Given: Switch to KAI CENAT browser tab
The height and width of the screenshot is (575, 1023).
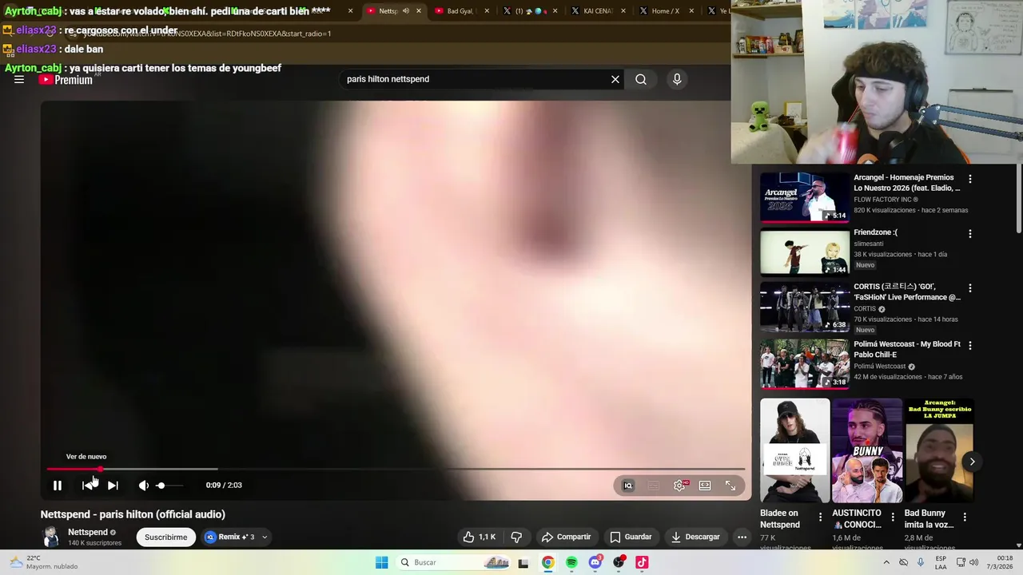Looking at the screenshot, I should point(598,11).
